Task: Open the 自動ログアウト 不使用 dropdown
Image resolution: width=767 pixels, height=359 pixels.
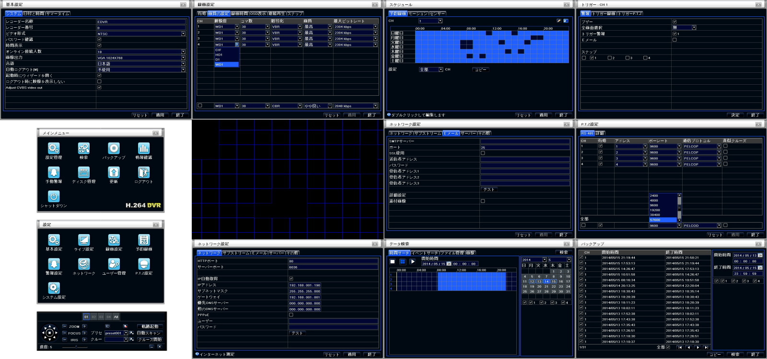Action: tap(141, 70)
